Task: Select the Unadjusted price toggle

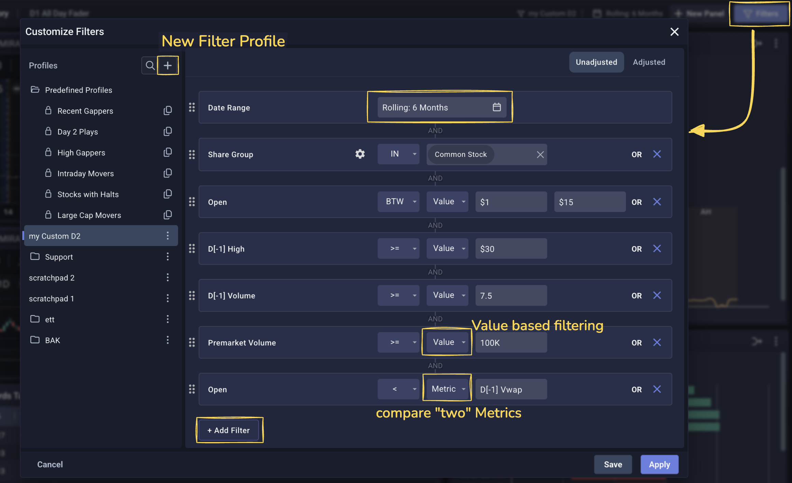Action: (x=596, y=62)
